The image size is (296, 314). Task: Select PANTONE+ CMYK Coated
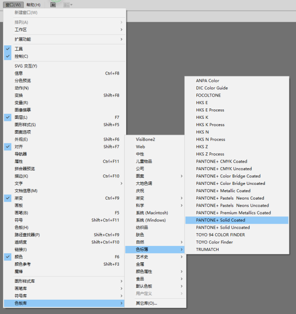click(237, 161)
